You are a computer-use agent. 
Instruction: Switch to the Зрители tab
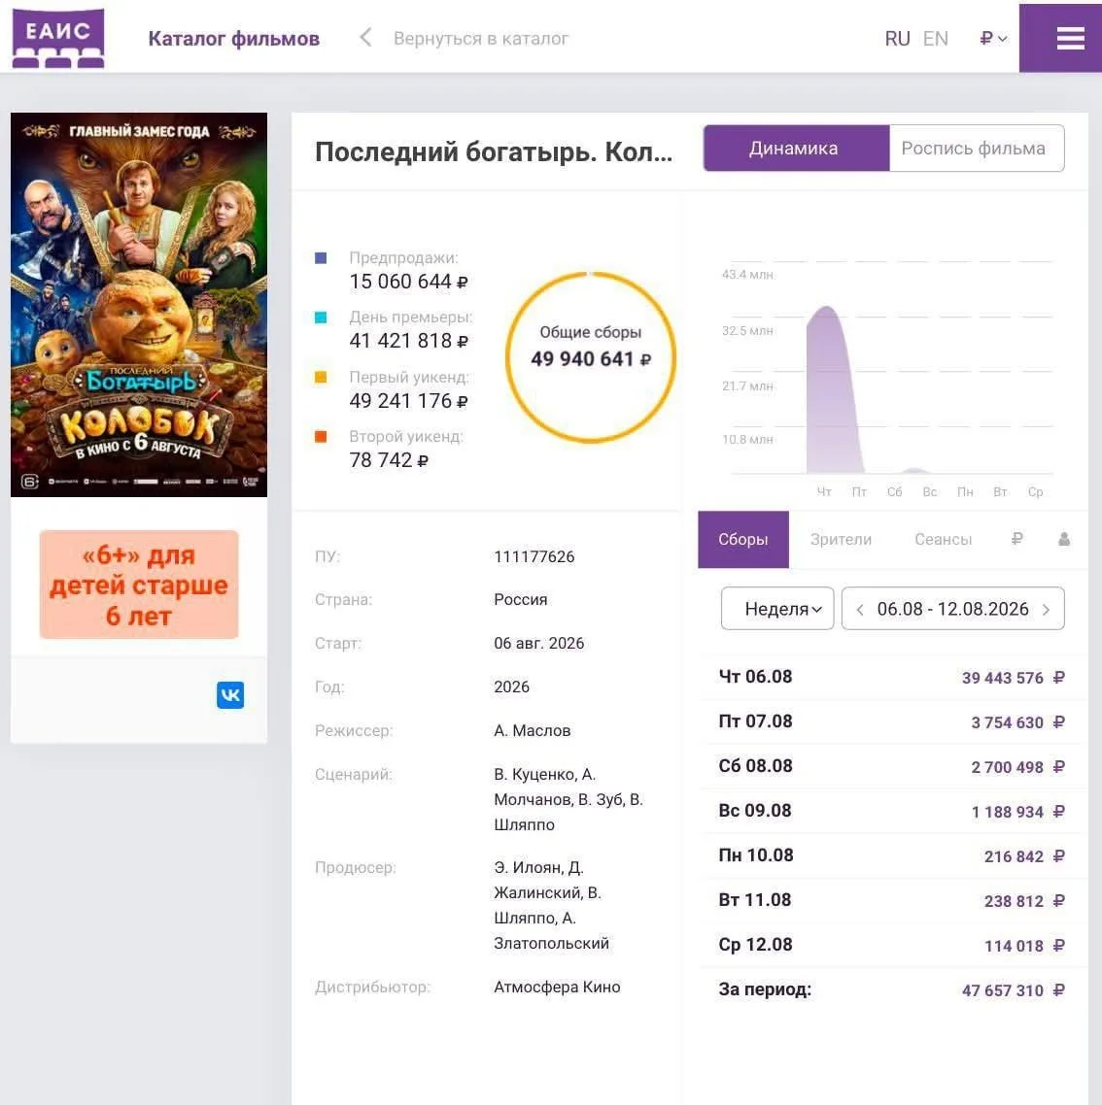(841, 539)
